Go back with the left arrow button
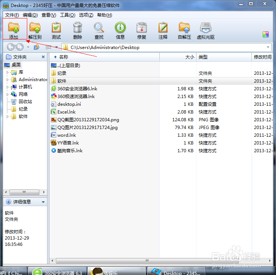 point(11,47)
